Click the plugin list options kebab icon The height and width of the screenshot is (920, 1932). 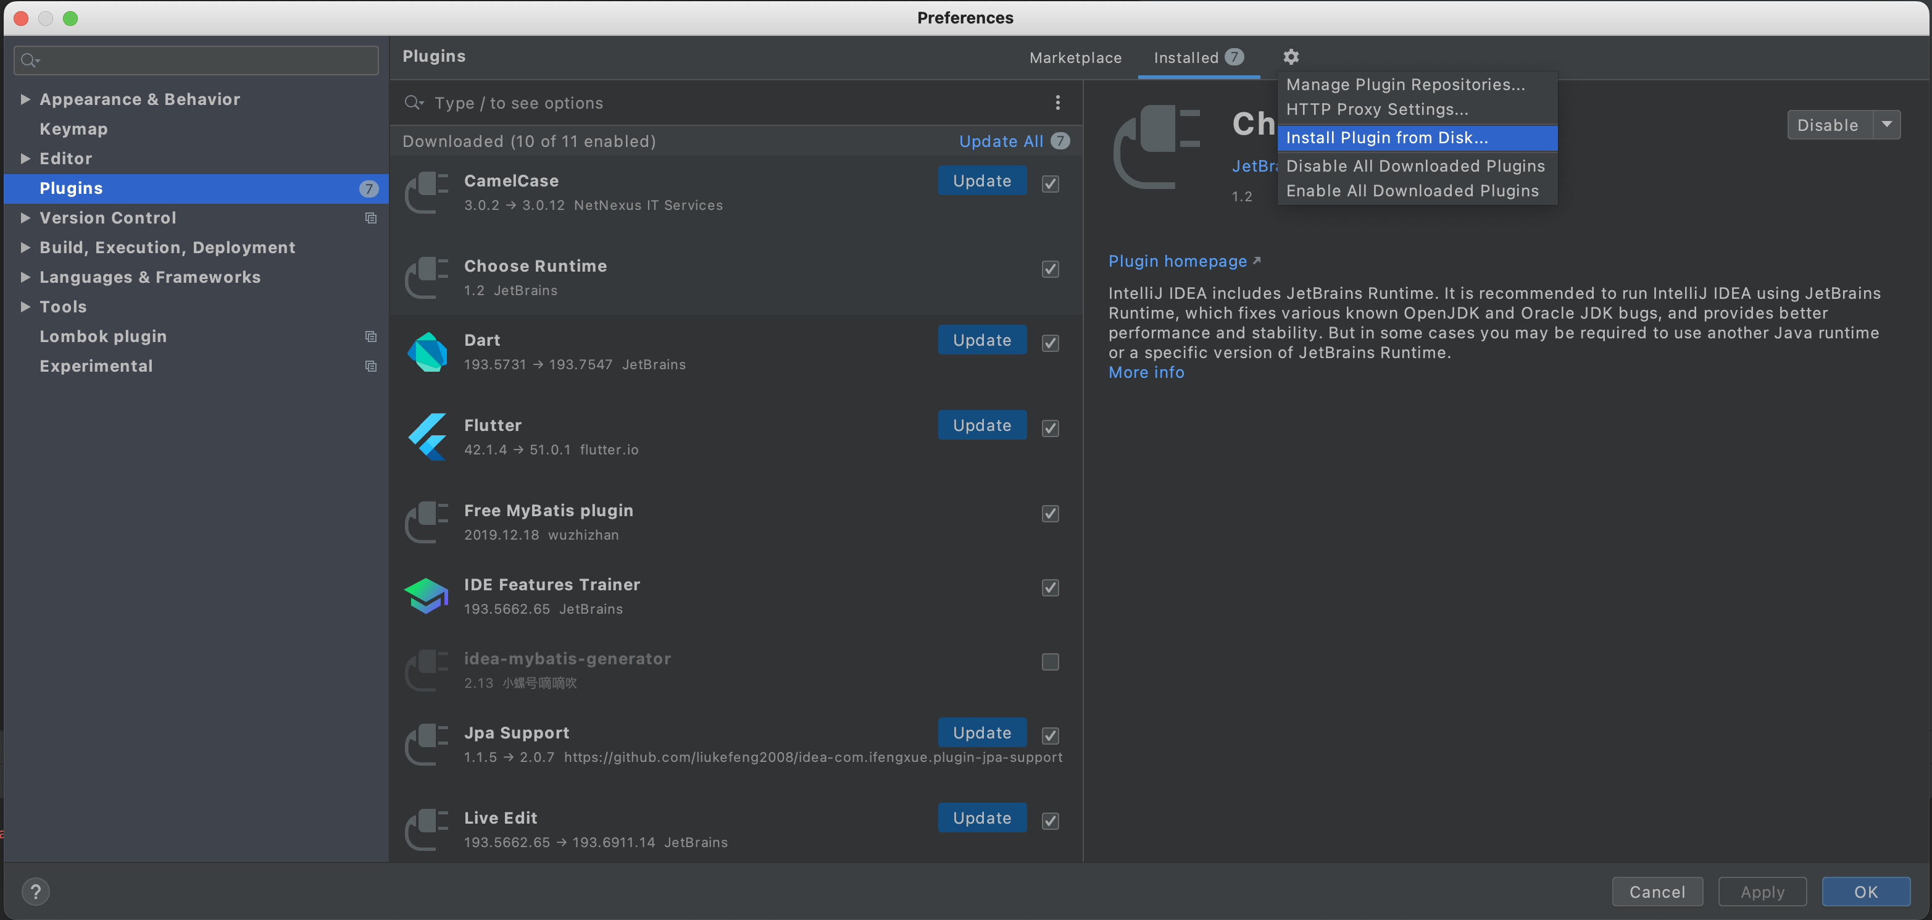(x=1057, y=103)
